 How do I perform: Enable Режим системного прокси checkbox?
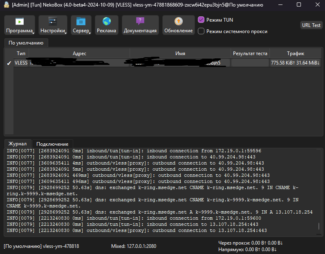[201, 31]
